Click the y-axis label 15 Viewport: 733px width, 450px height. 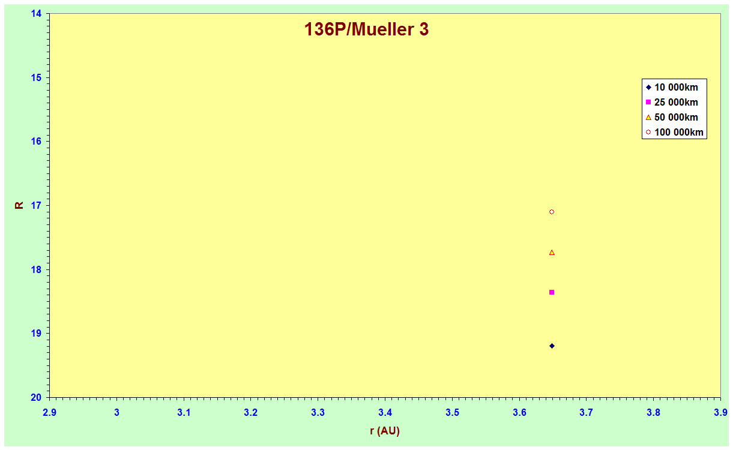pos(35,77)
